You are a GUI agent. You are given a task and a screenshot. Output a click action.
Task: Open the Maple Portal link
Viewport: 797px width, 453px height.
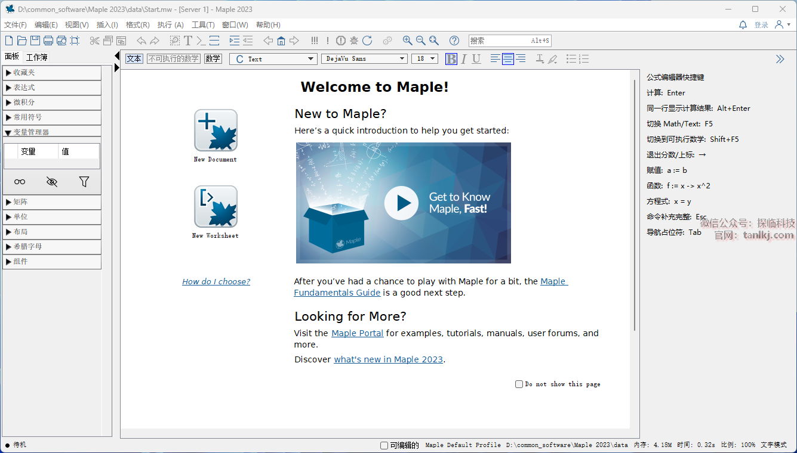coord(357,333)
